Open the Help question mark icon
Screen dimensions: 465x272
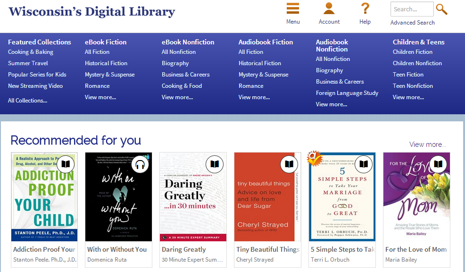click(365, 8)
